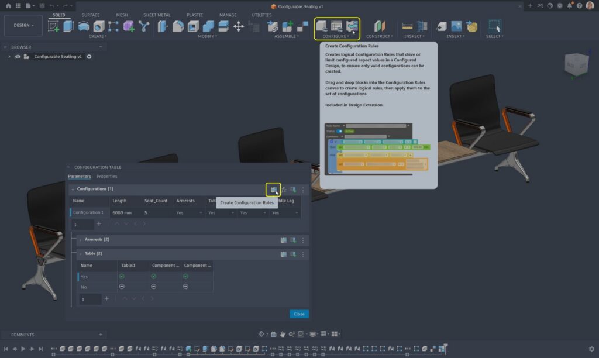Select the Move/Copy tool in Modify toolbar
Image resolution: width=599 pixels, height=358 pixels.
click(x=239, y=26)
